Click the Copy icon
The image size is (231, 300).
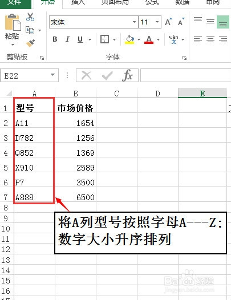click(30, 30)
